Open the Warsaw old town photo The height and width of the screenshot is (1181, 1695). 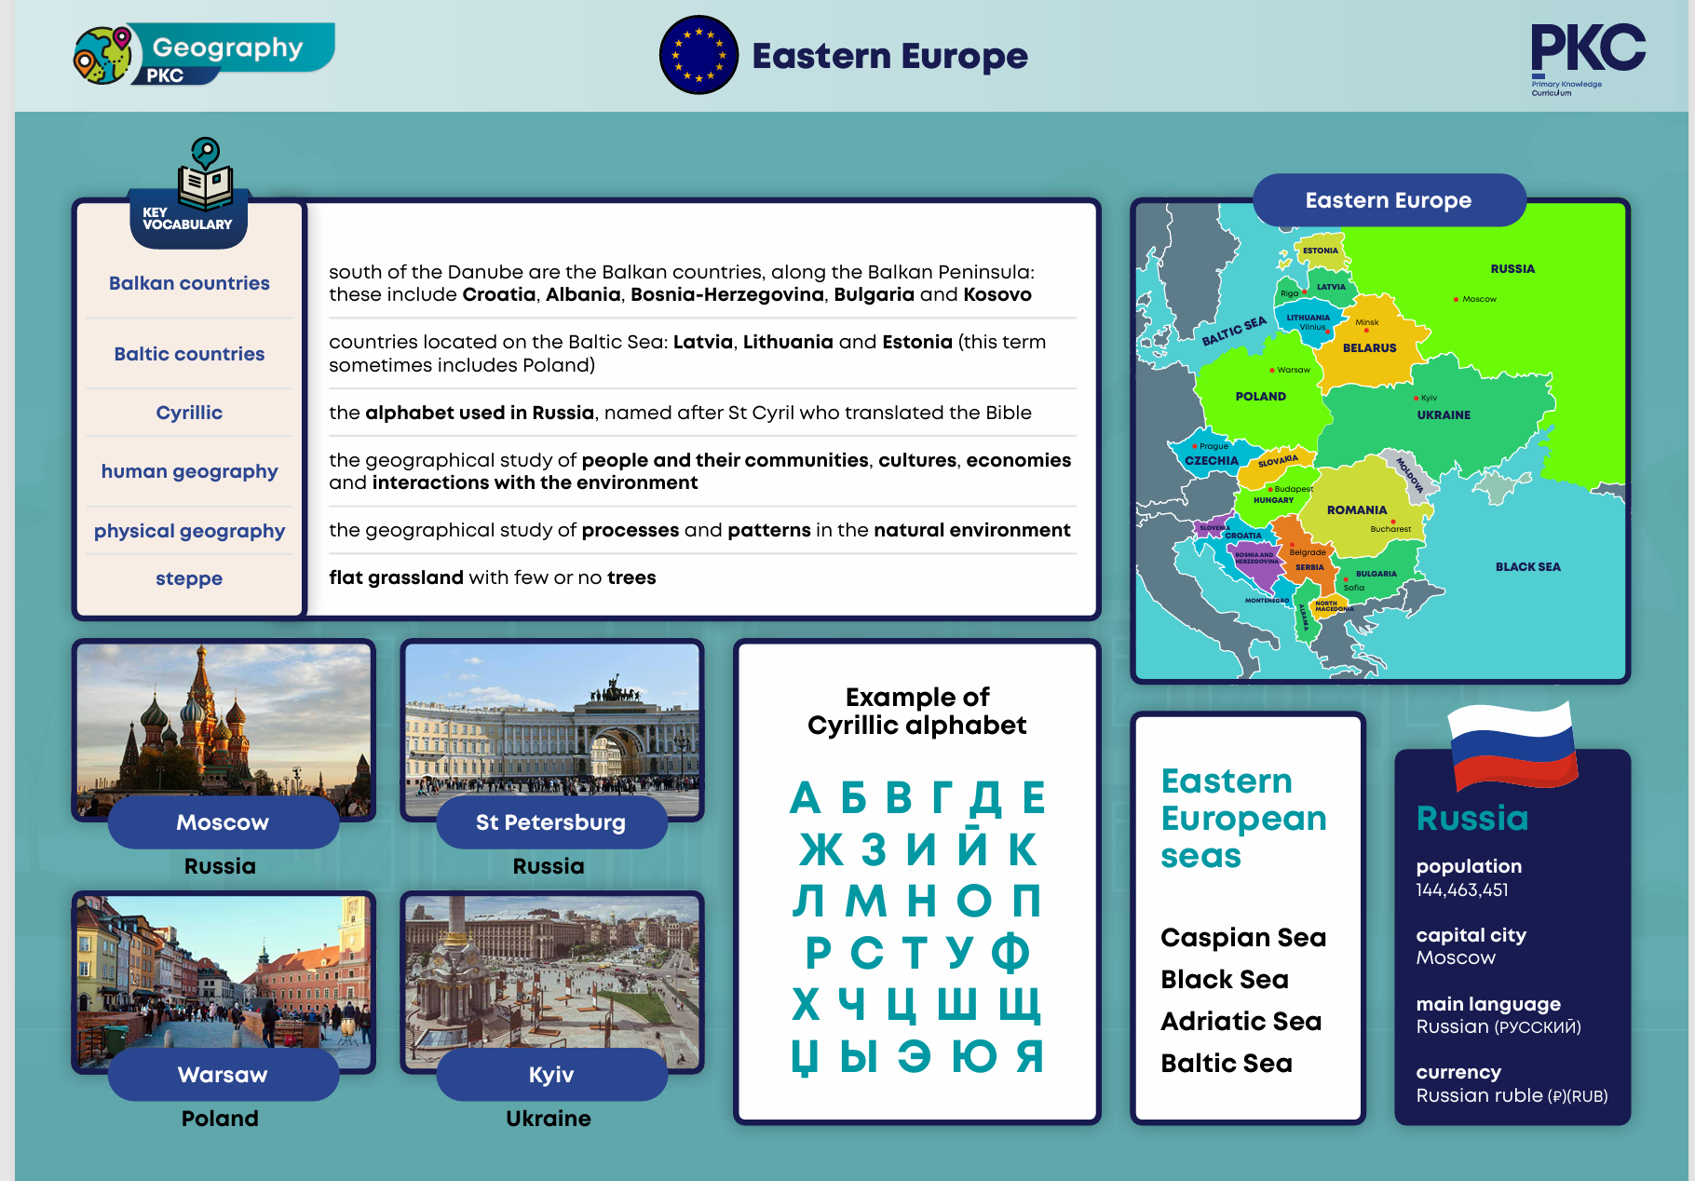click(x=224, y=973)
